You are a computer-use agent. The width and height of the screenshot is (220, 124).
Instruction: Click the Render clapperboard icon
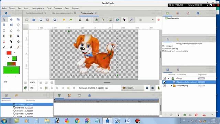[80, 20]
